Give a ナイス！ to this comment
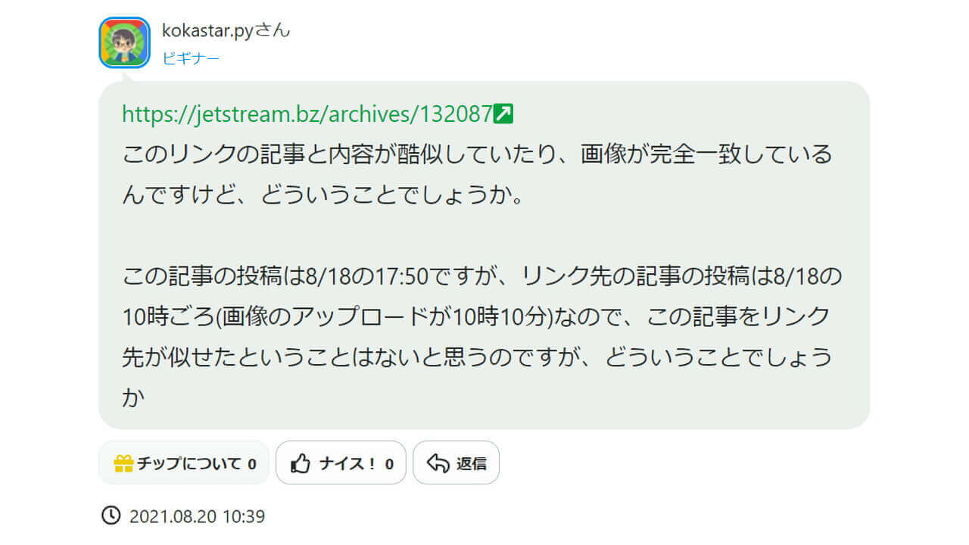 [x=341, y=462]
